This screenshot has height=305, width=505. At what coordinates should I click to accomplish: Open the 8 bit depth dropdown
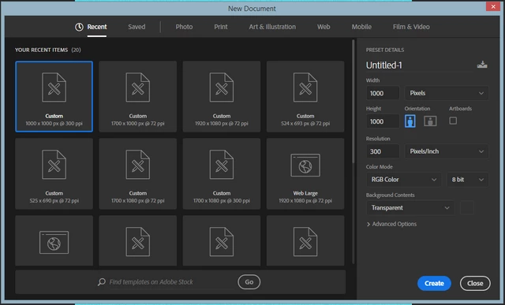[x=467, y=180]
